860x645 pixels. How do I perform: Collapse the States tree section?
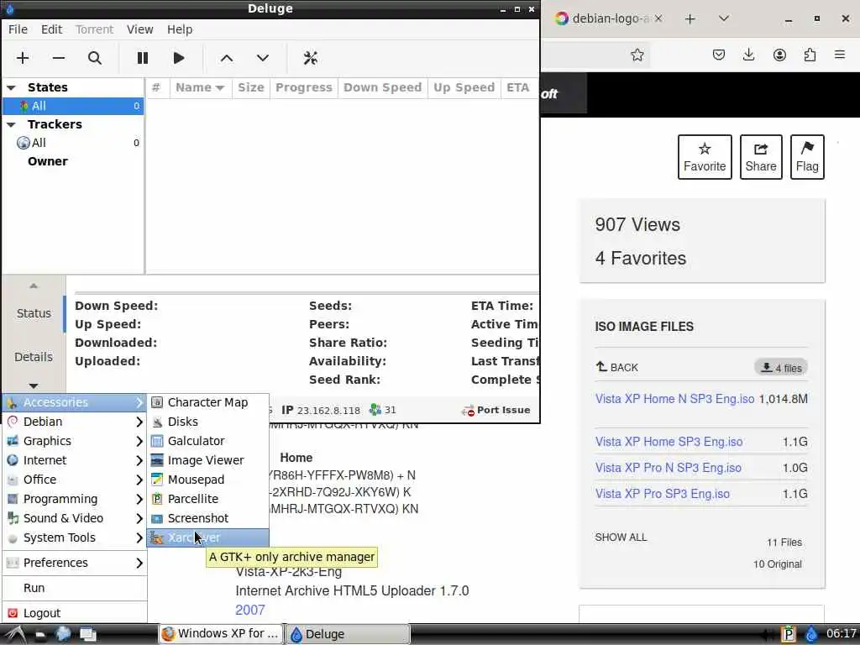pos(12,87)
